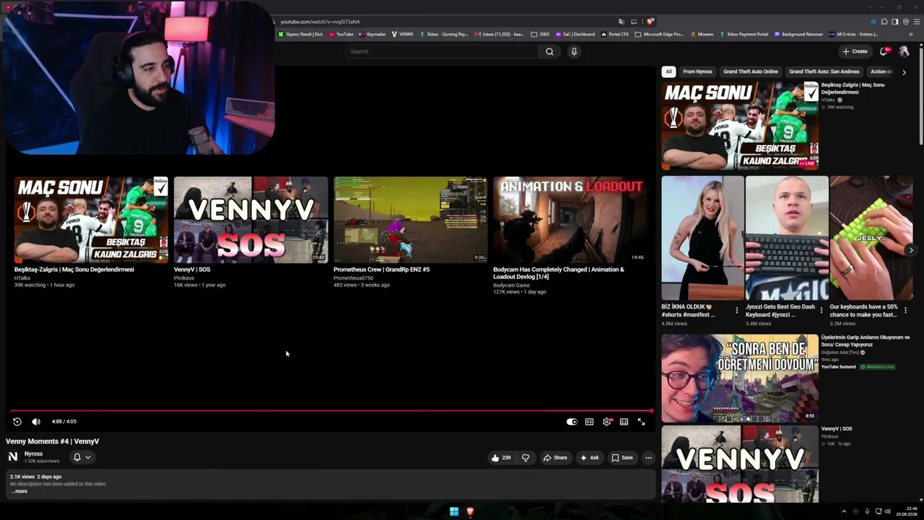Open the VennyV | SOS sidebar thumbnail

(x=740, y=464)
